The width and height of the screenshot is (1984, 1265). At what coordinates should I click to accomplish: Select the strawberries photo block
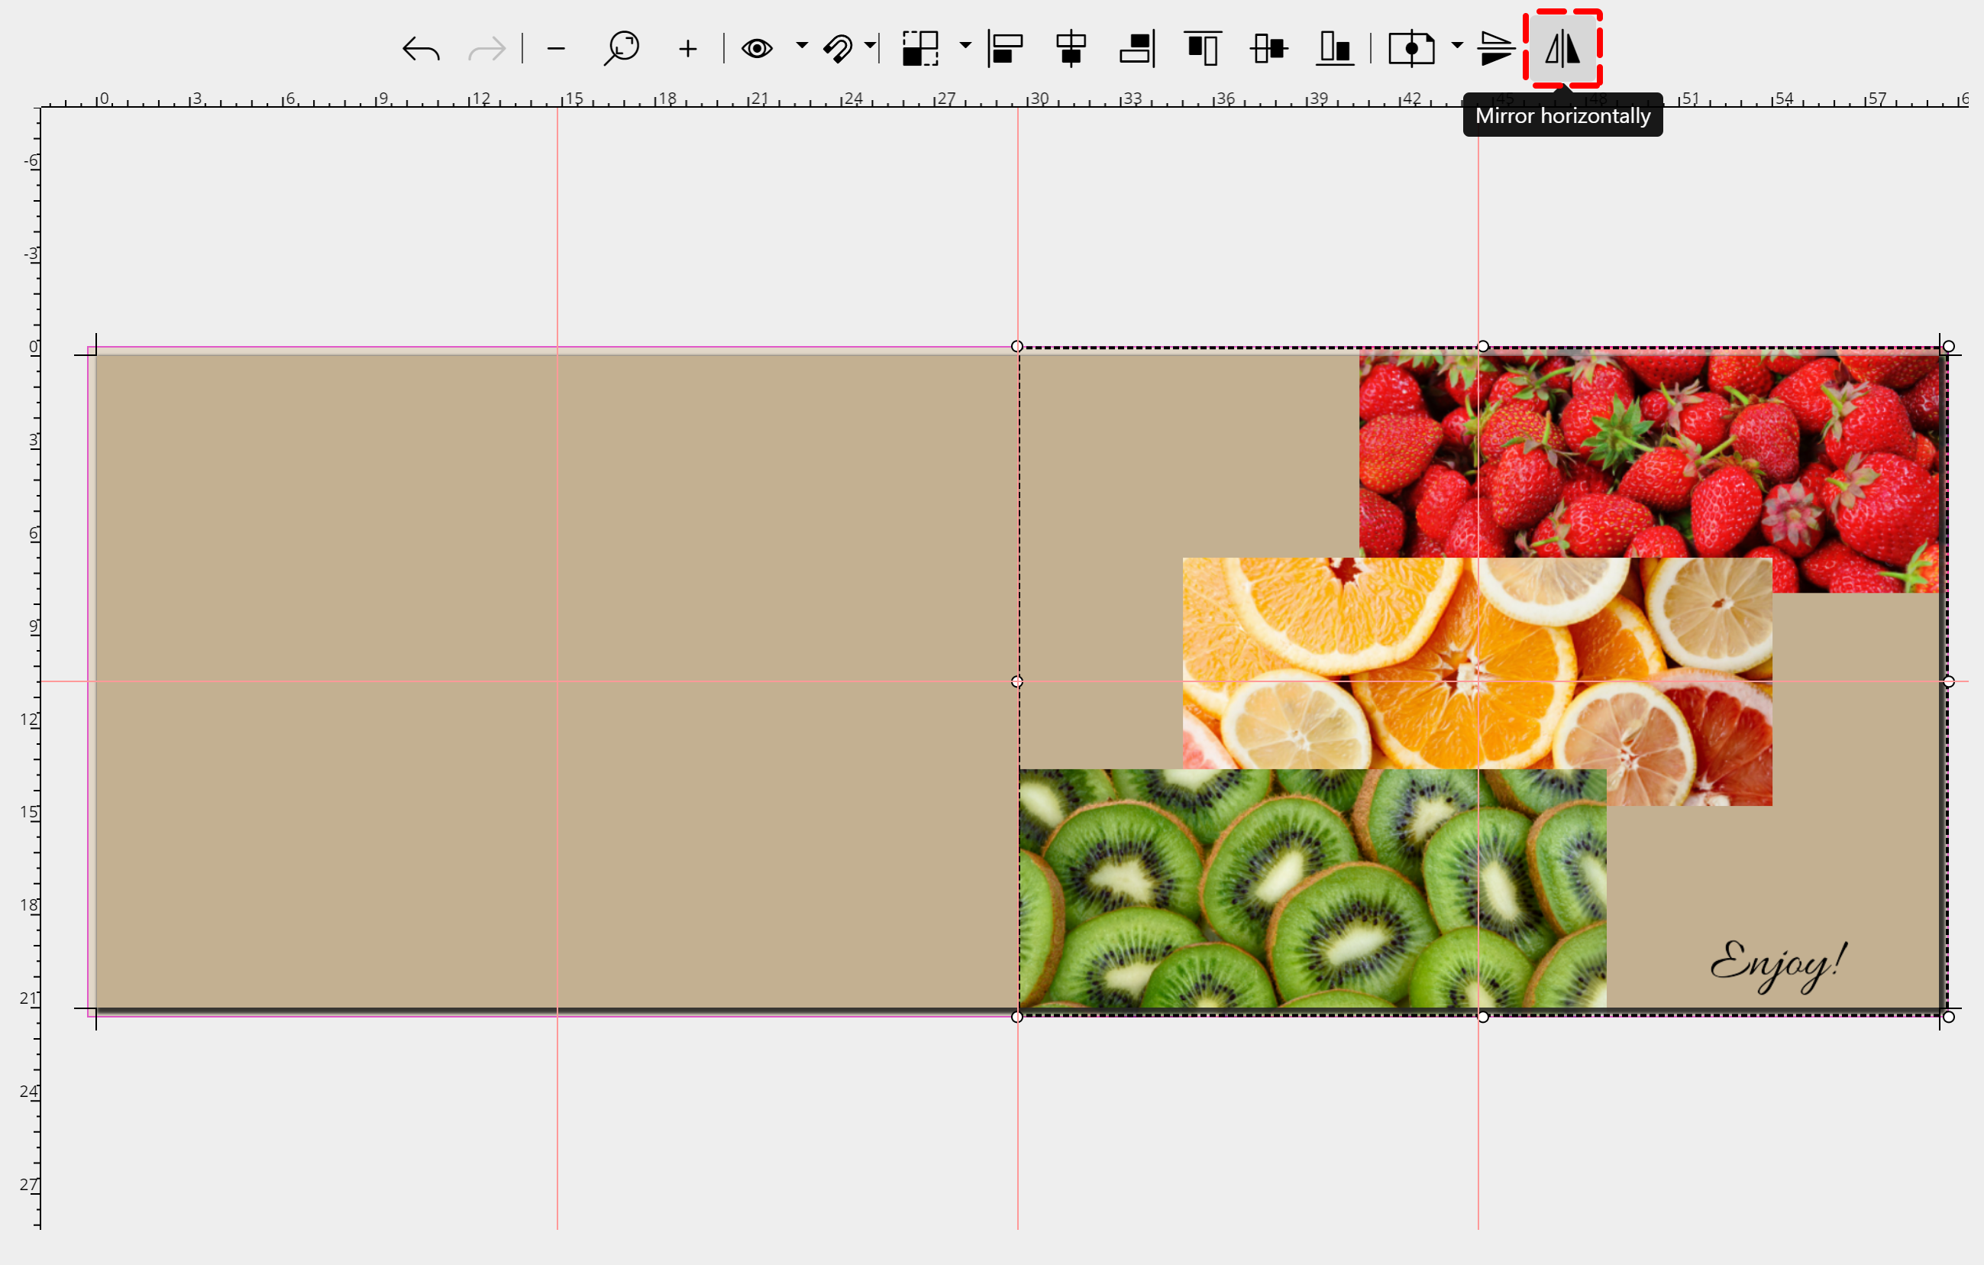coord(1648,453)
